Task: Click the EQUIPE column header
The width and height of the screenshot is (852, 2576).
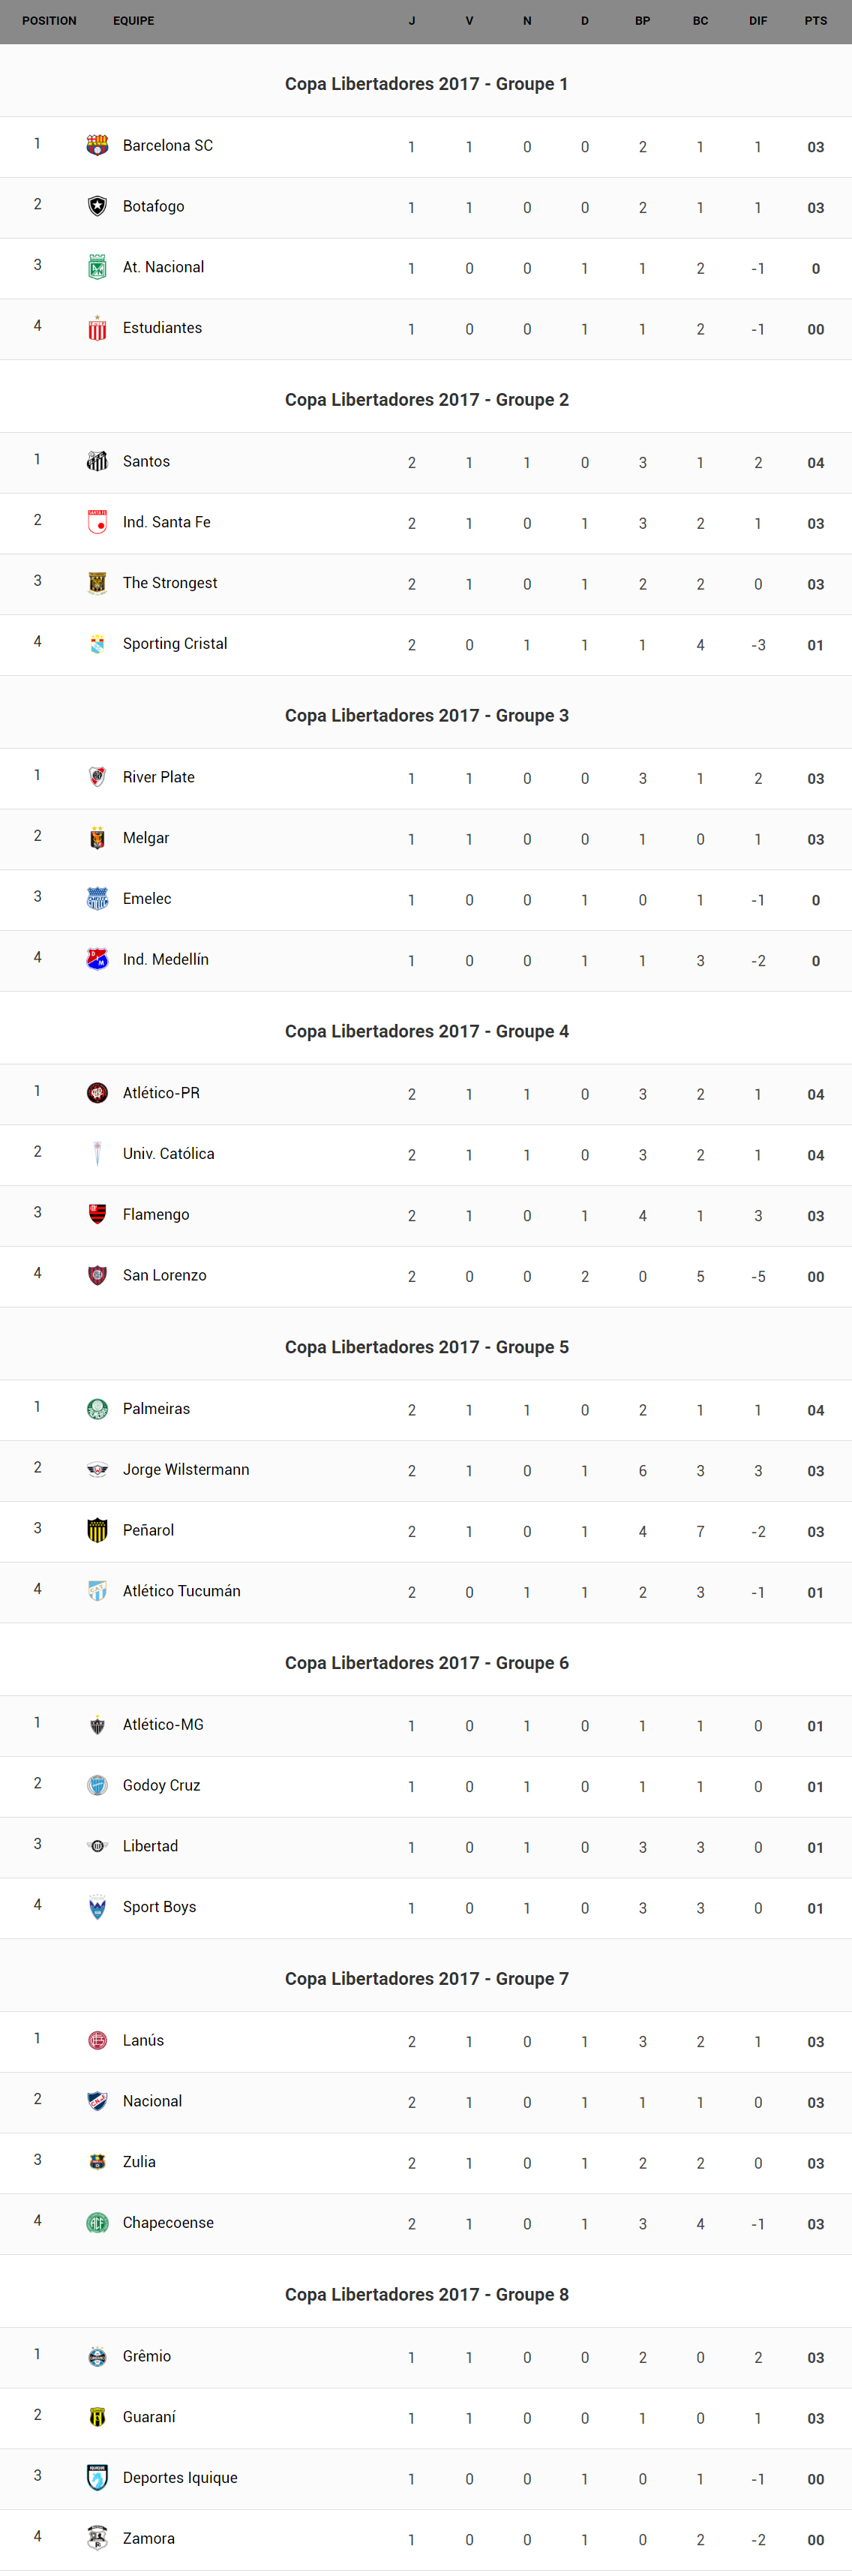Action: (134, 21)
